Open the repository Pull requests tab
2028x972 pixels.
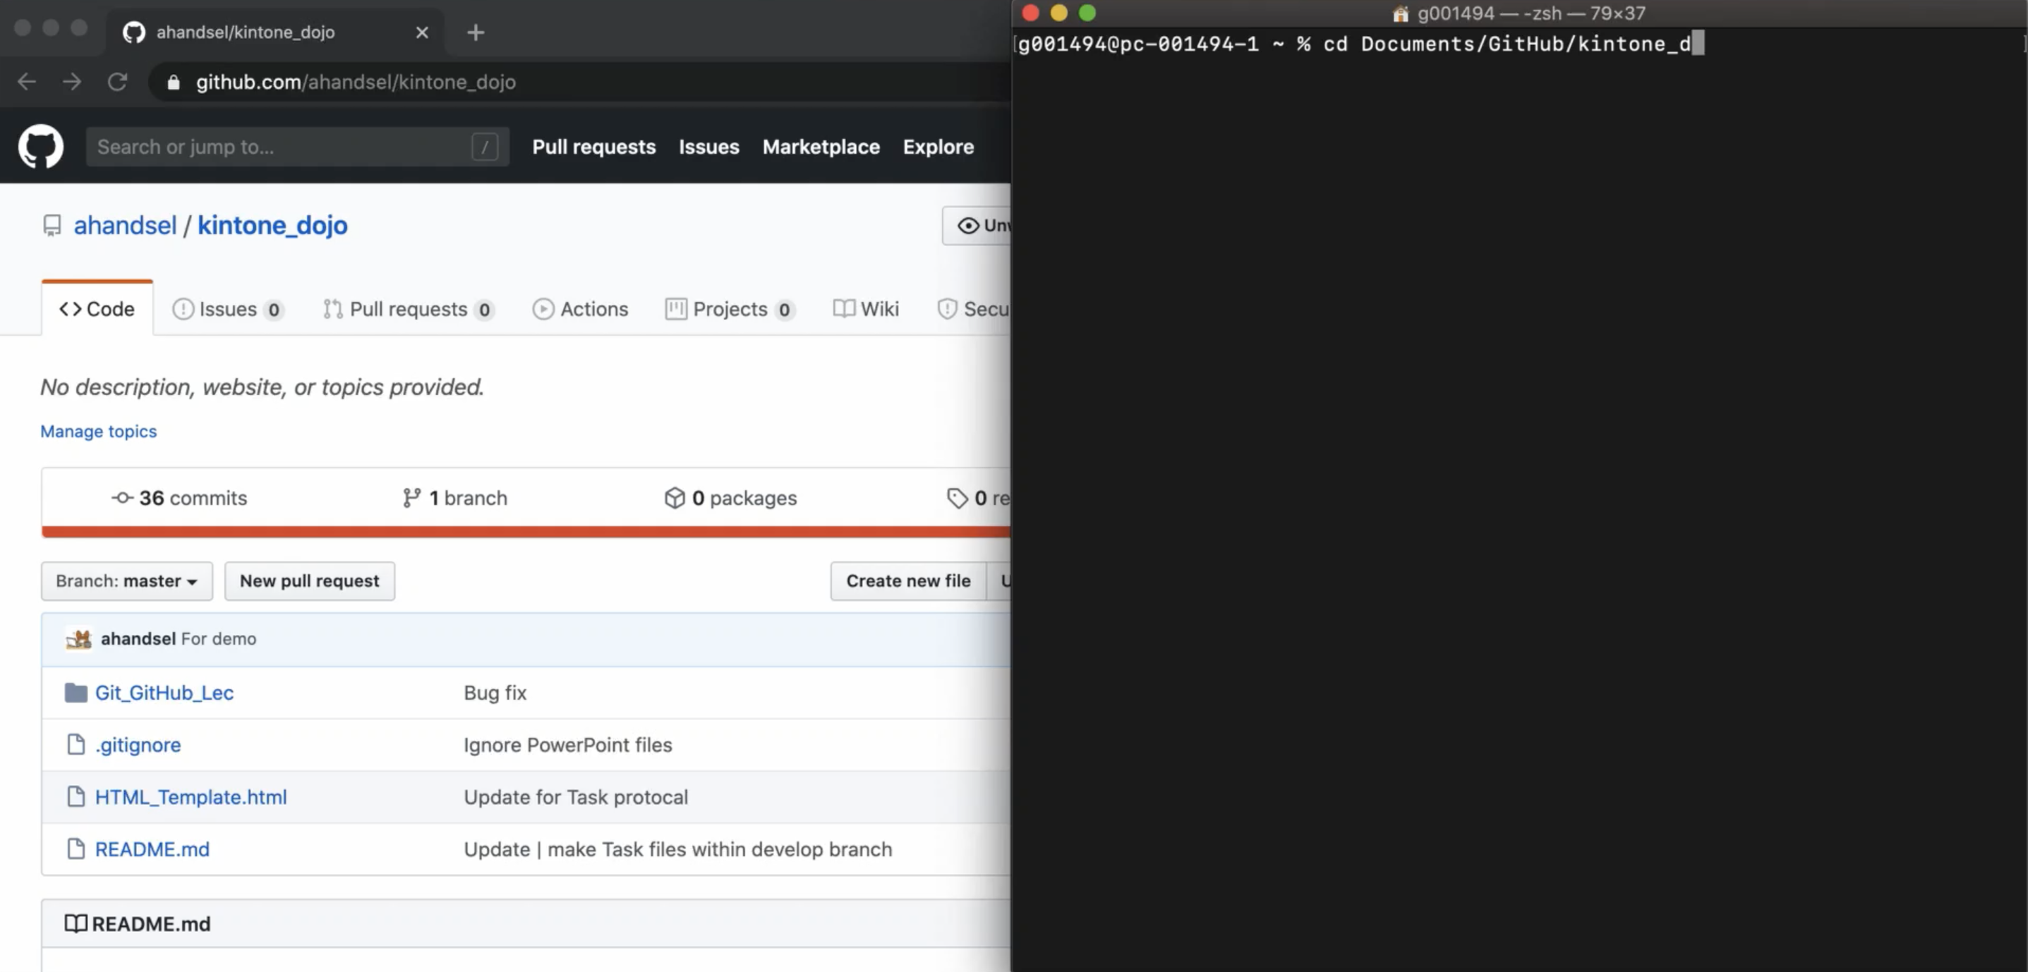(x=409, y=308)
